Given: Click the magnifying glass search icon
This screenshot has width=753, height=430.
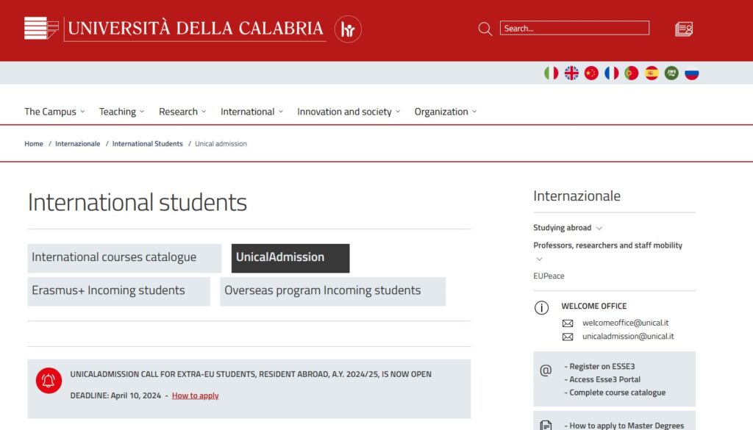Looking at the screenshot, I should pyautogui.click(x=485, y=29).
